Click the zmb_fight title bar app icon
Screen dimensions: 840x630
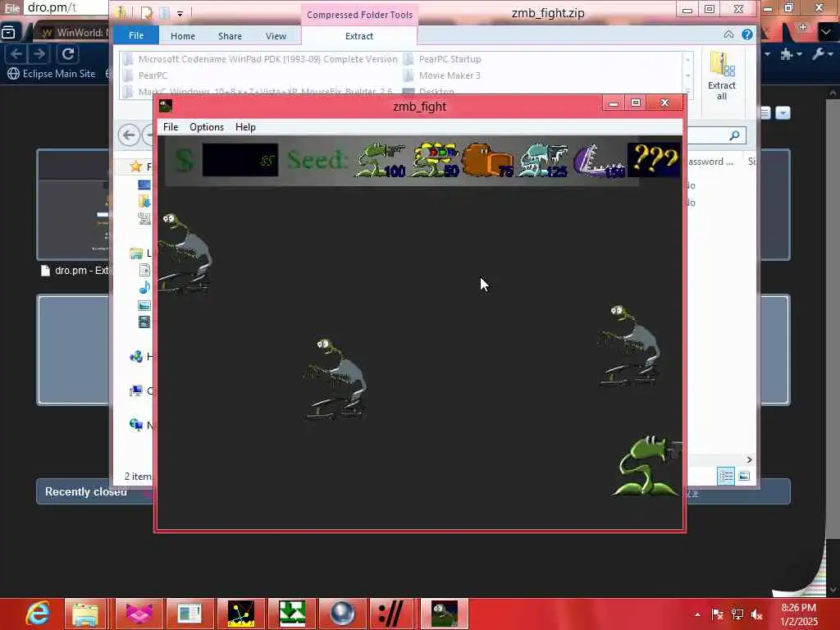coord(166,106)
